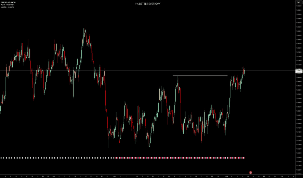Click the red-and-white dotted session row section
This screenshot has height=178, width=303.
pos(179,158)
